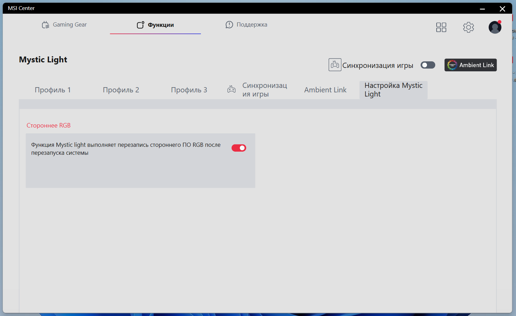516x316 pixels.
Task: Minimize the MSI Center window
Action: [483, 9]
